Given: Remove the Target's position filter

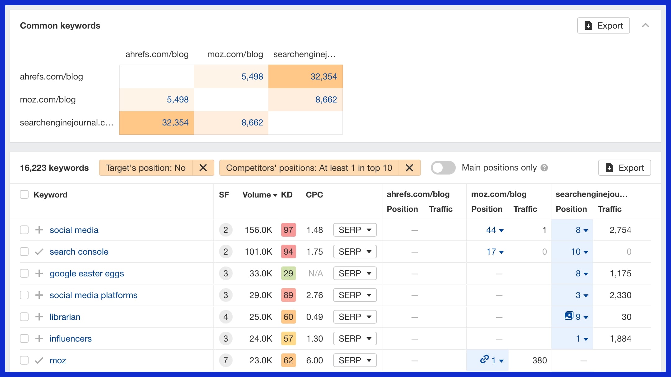Looking at the screenshot, I should (203, 168).
